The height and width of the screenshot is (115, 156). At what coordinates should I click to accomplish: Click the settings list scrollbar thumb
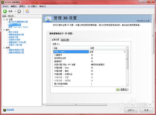pos(127,59)
